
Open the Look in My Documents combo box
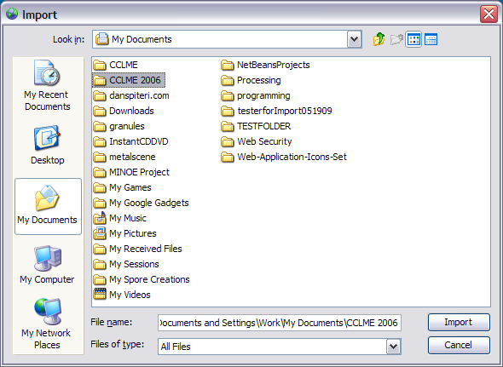pos(227,39)
